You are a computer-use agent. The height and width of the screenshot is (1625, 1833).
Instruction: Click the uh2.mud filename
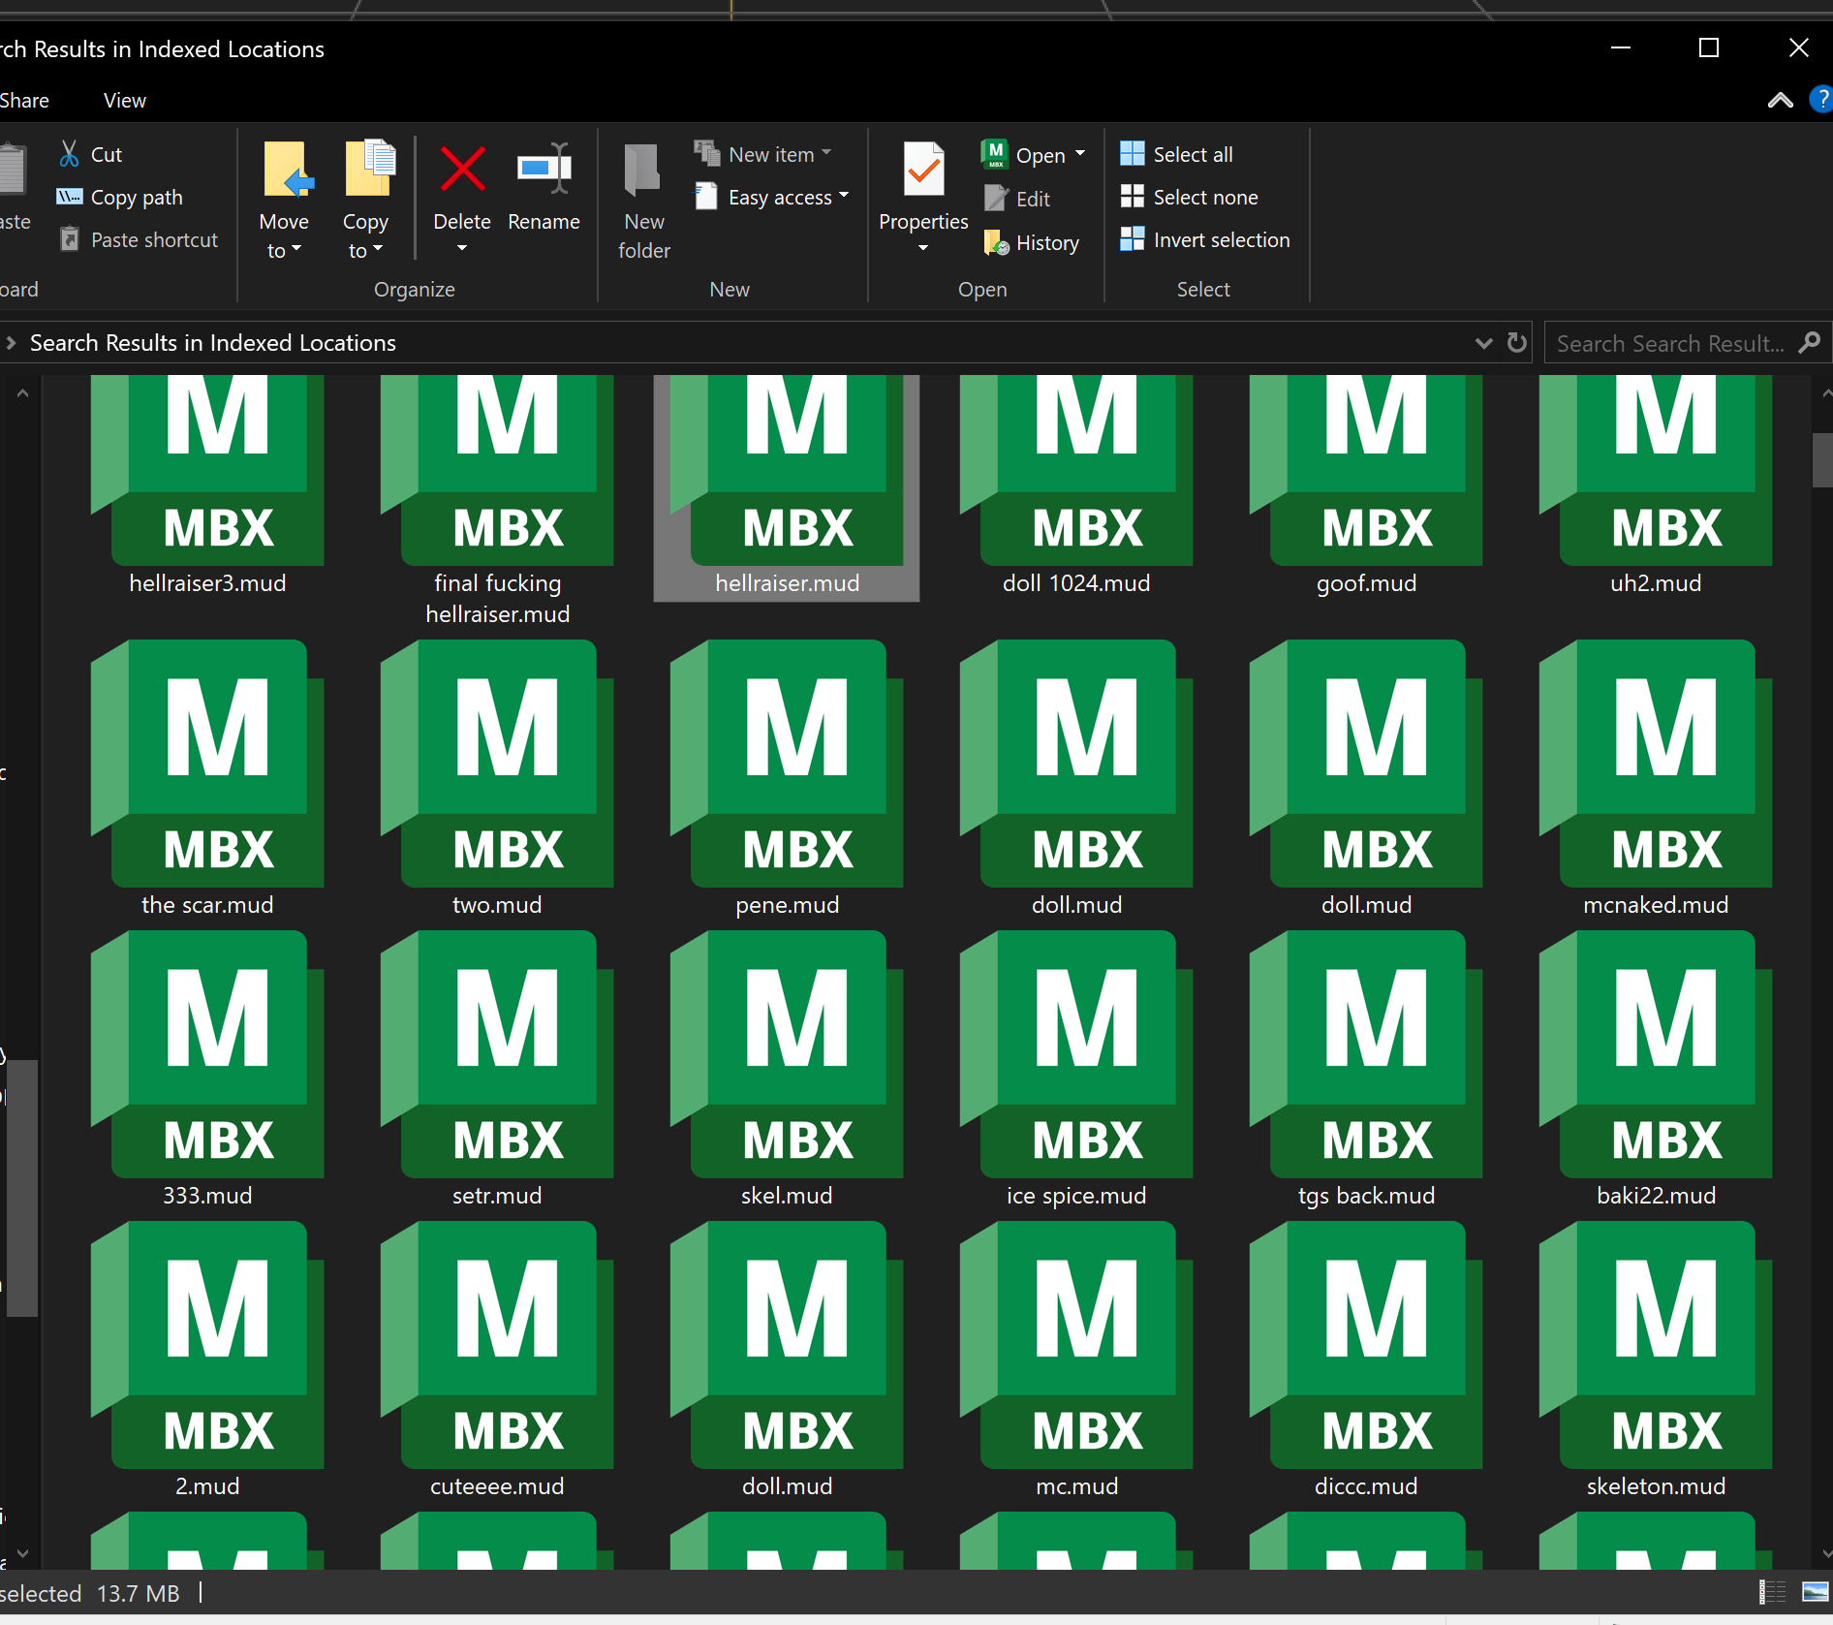[1656, 583]
